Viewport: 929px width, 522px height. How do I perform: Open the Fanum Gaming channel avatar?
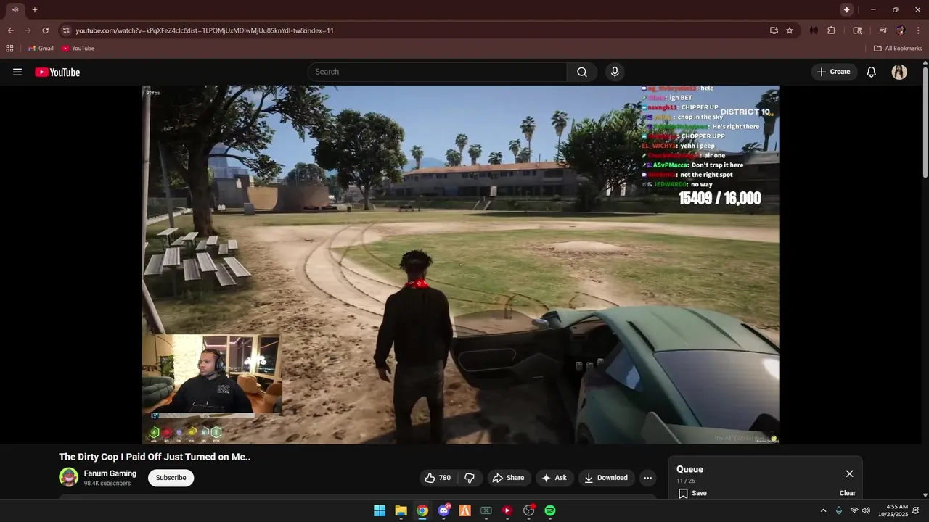[68, 477]
